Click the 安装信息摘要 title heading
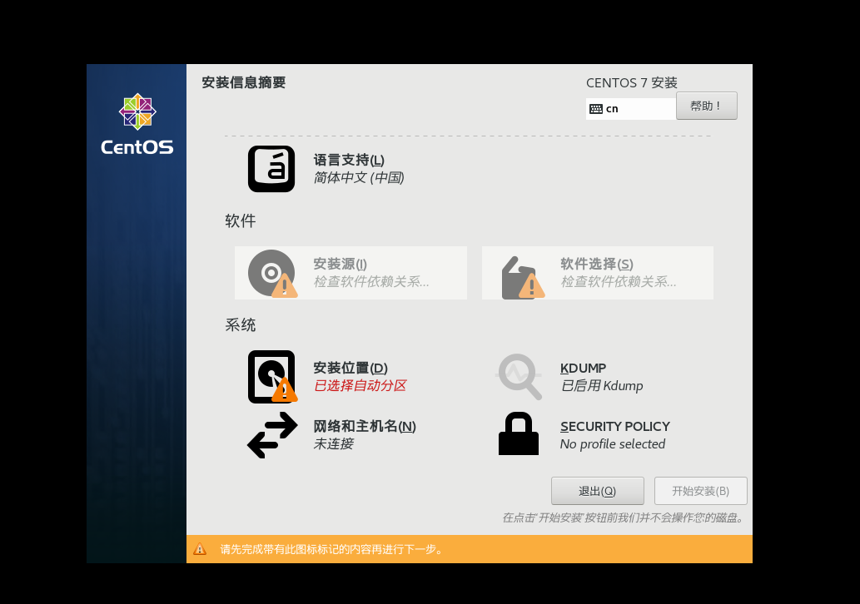 244,82
